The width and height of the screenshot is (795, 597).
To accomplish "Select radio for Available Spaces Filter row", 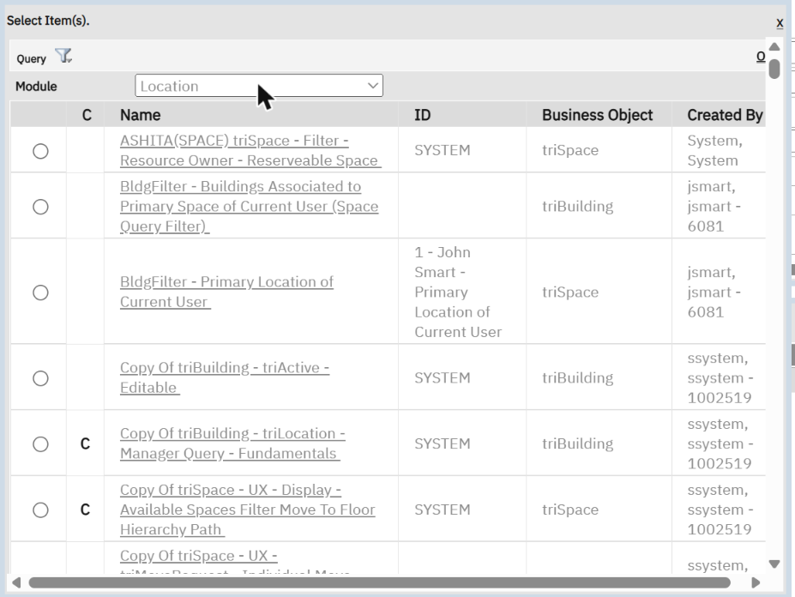I will click(x=40, y=510).
